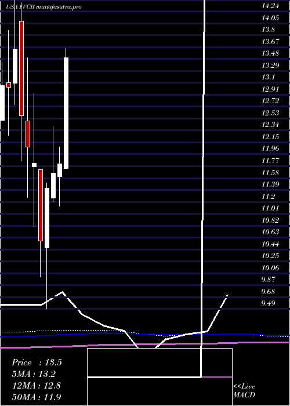This screenshot has height=406, width=290.
Task: Click the 11.96 price axis label
Action: [x=270, y=148]
